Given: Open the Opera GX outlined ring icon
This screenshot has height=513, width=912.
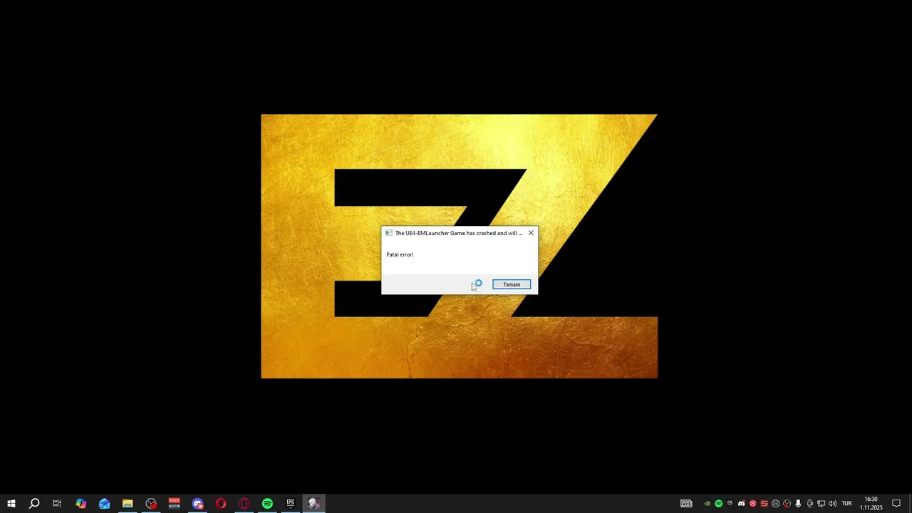Looking at the screenshot, I should click(244, 504).
